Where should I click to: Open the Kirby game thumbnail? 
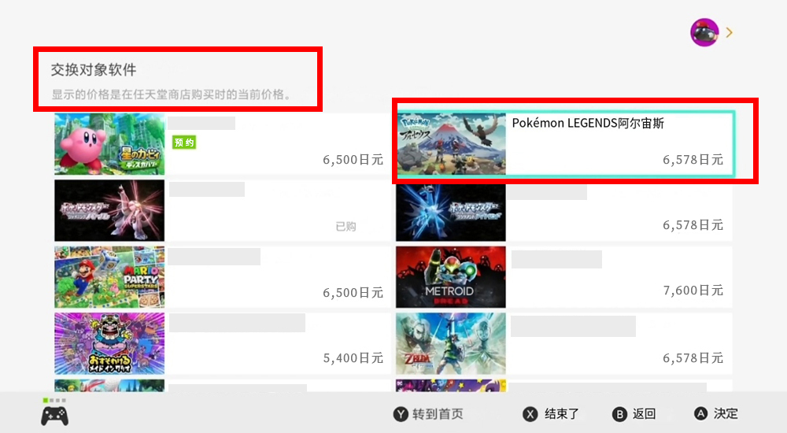(x=109, y=144)
